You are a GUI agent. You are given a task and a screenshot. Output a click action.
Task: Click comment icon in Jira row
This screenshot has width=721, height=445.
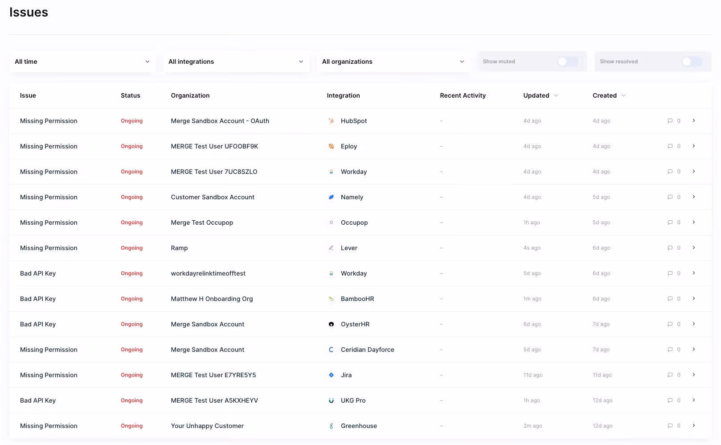670,375
